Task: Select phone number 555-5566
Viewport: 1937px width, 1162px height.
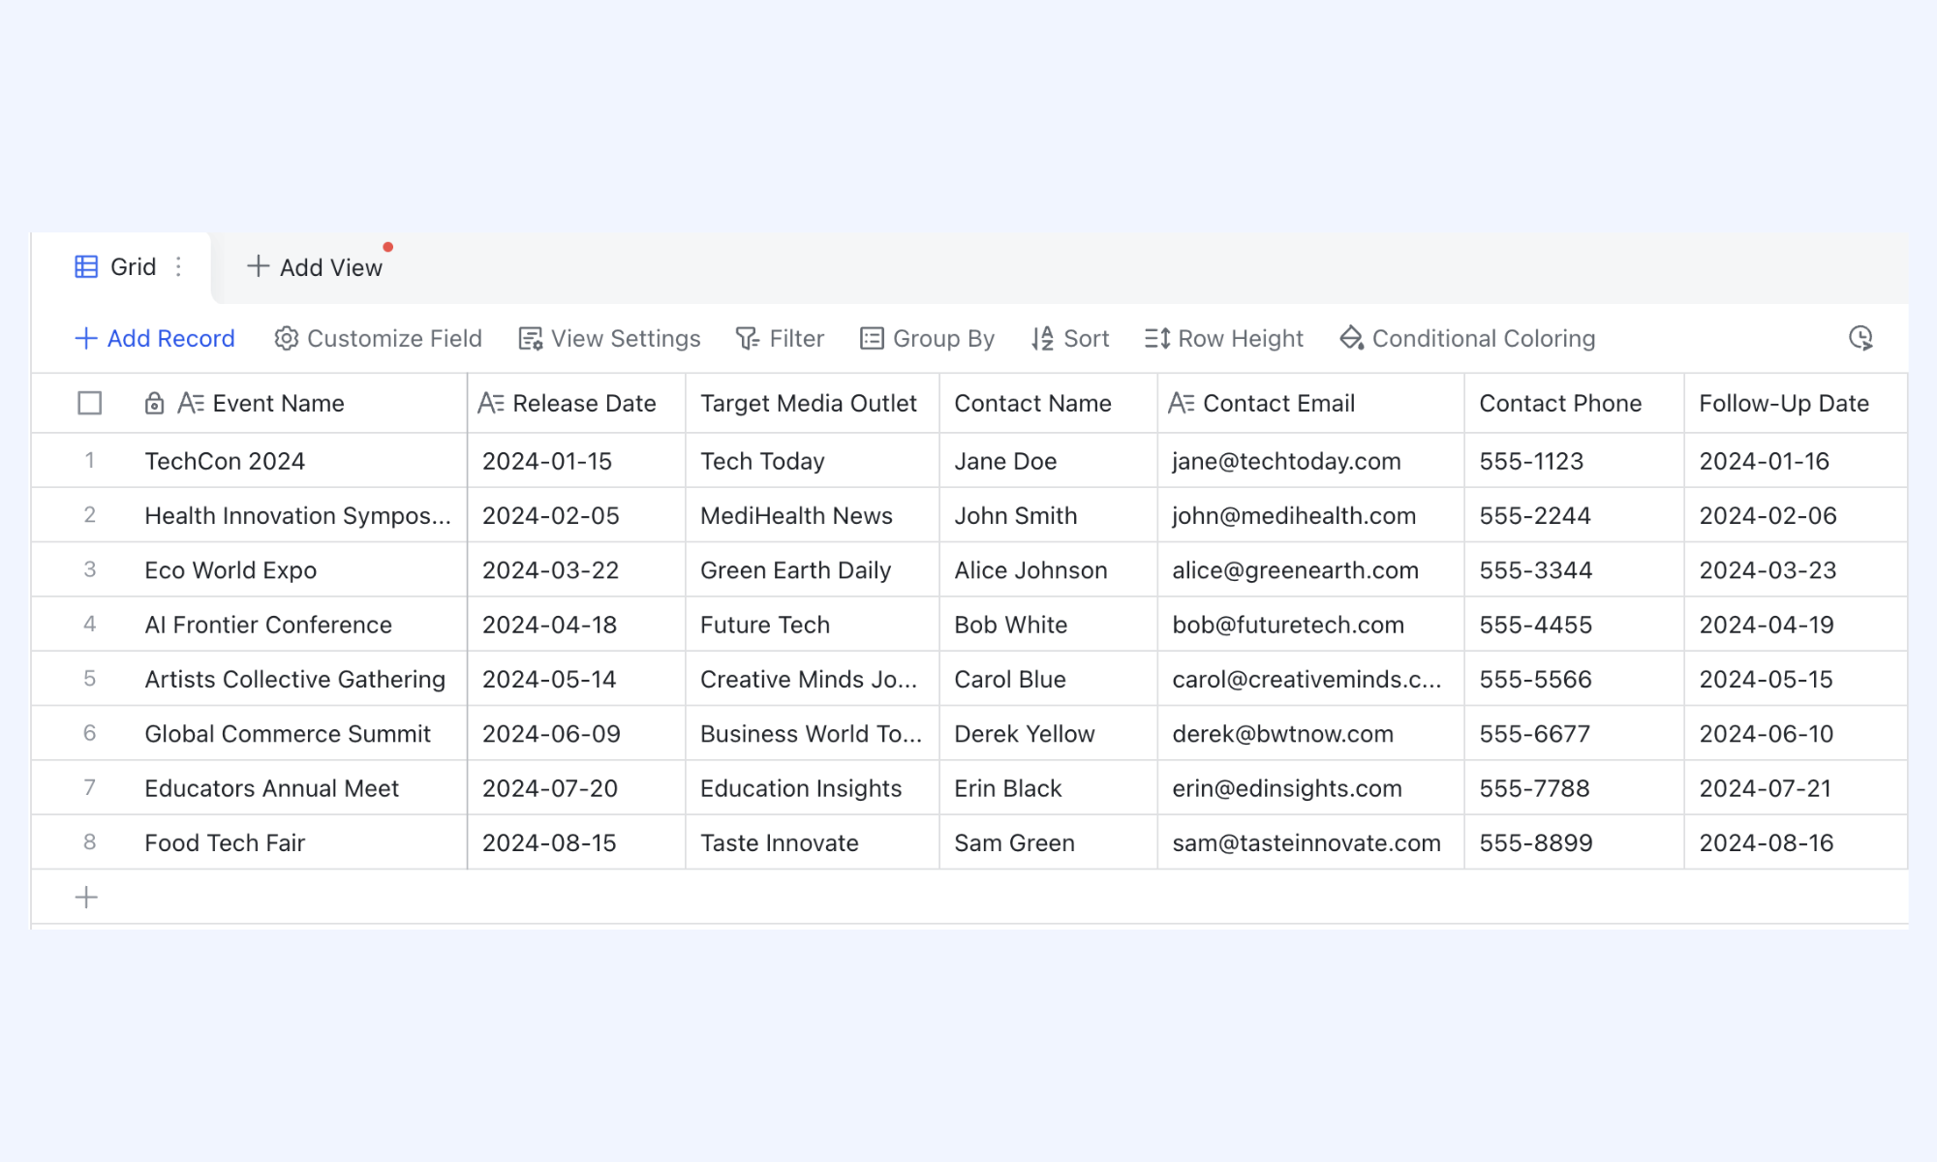Action: tap(1575, 679)
